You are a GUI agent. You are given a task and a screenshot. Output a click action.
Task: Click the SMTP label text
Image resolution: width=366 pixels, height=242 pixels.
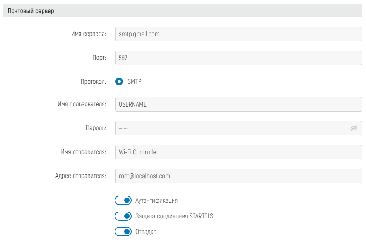(135, 81)
